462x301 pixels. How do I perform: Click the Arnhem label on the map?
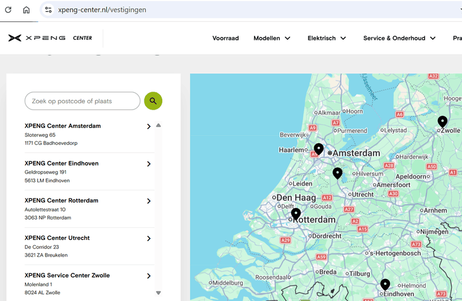tap(435, 210)
